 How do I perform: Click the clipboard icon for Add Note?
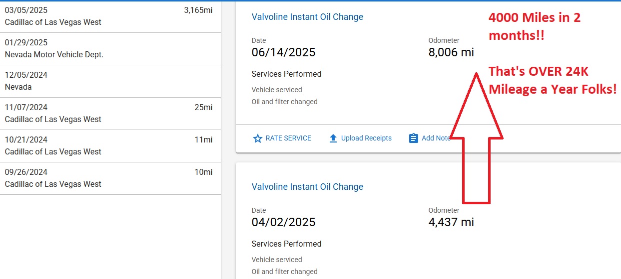(x=413, y=139)
